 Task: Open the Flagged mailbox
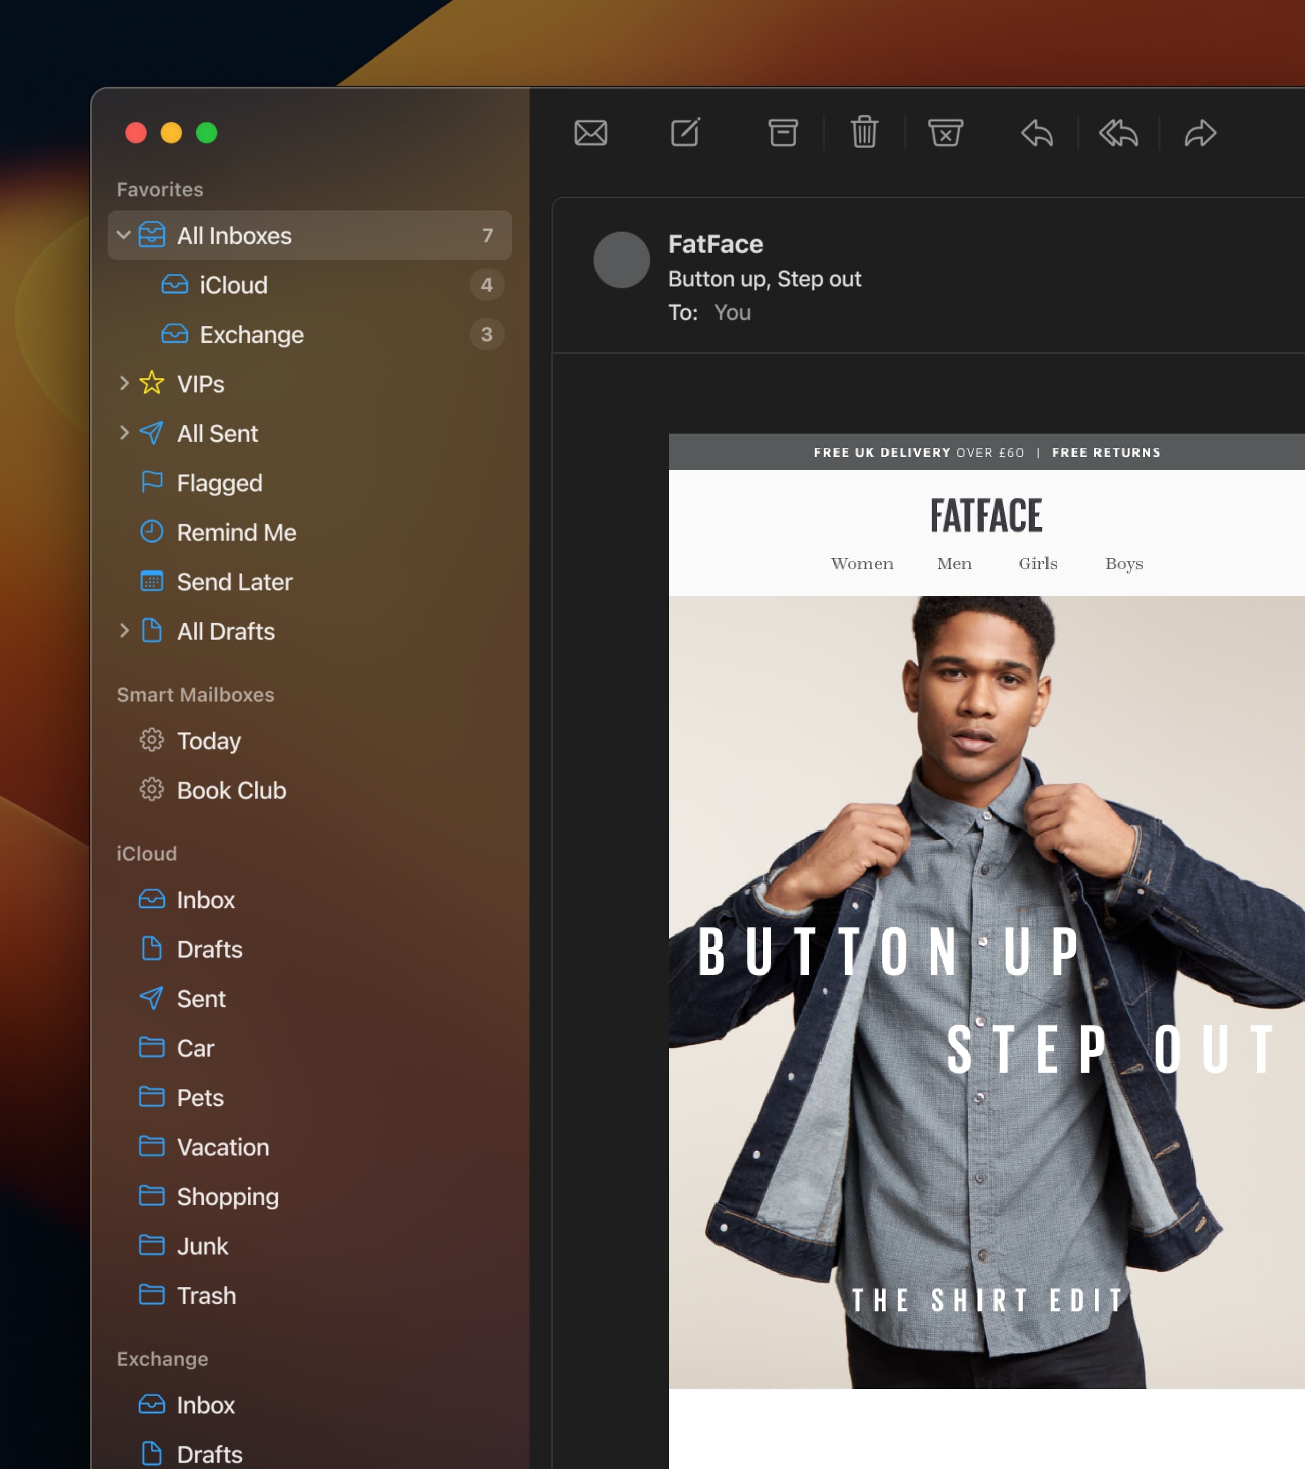point(309,482)
